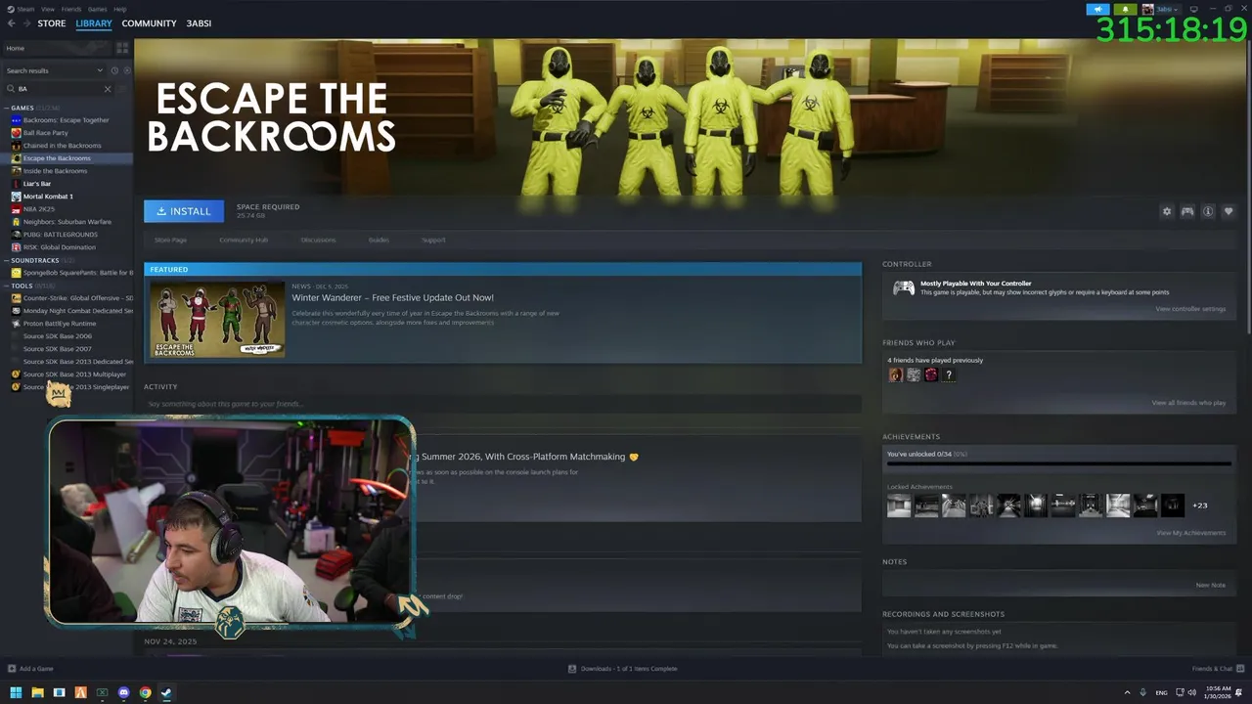Image resolution: width=1252 pixels, height=704 pixels.
Task: Click the achievements progress bar
Action: [x=1058, y=463]
